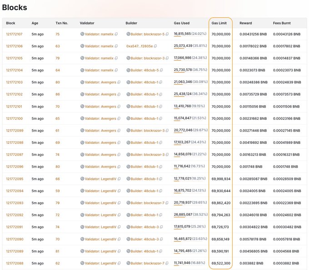Open Validator: Avengers in block 121772101 row
Screen dimensions: 309x270
click(100, 107)
